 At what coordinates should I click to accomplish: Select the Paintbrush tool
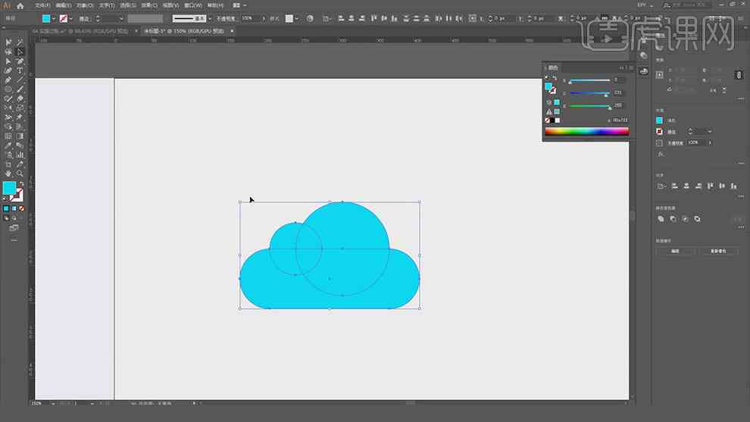(x=20, y=89)
